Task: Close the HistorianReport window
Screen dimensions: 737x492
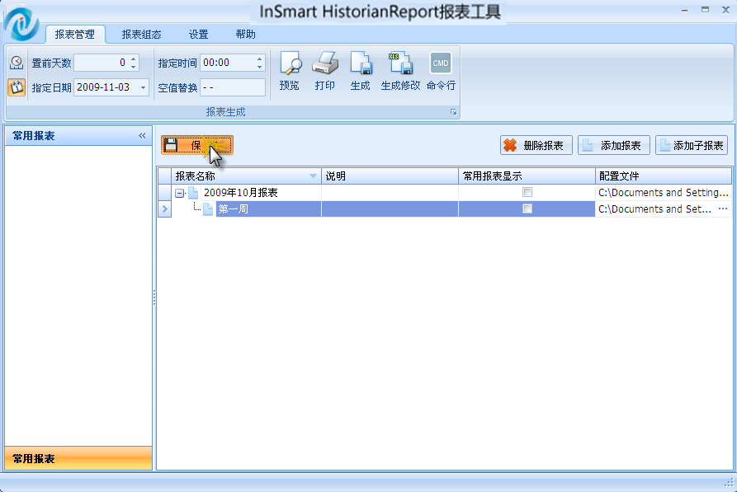Action: [x=725, y=10]
